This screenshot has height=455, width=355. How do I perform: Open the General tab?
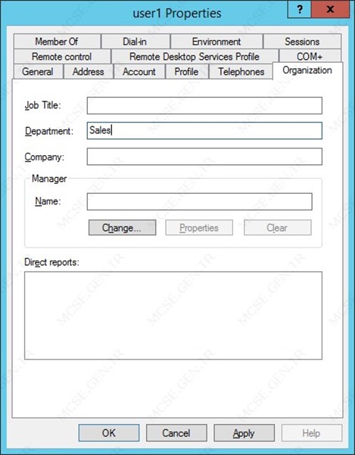point(38,72)
